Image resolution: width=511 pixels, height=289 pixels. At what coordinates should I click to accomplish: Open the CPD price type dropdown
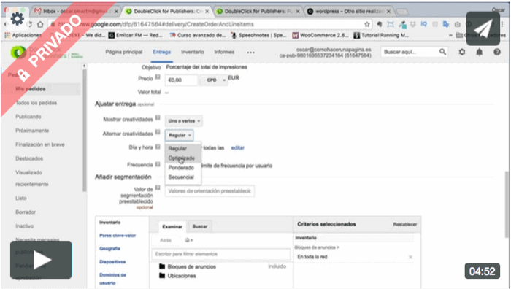(213, 80)
